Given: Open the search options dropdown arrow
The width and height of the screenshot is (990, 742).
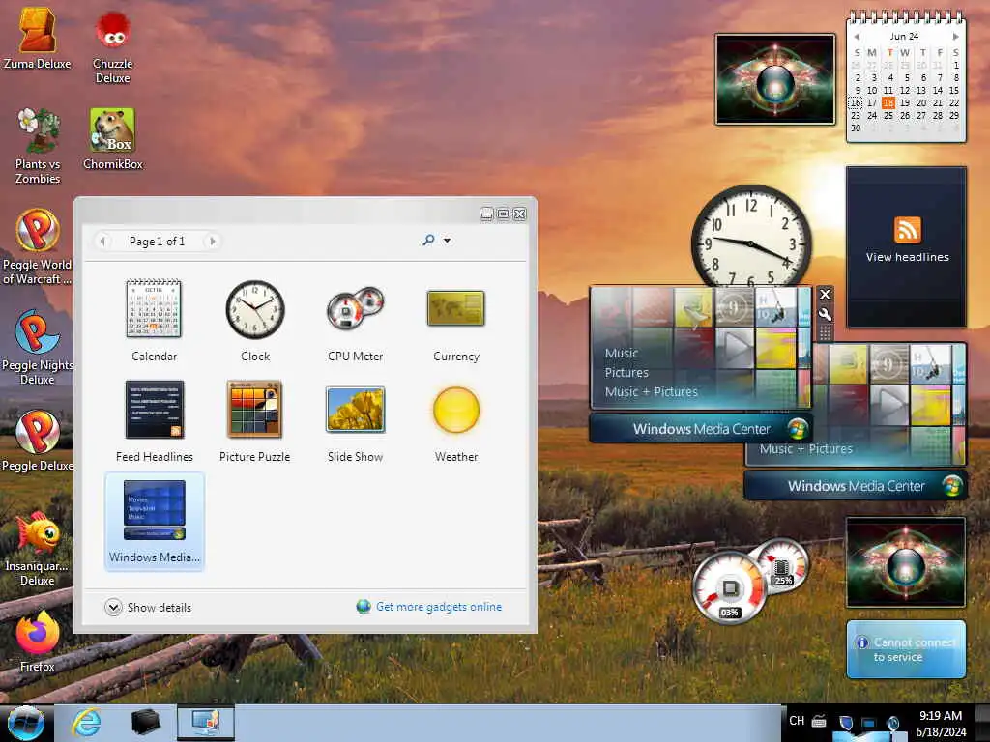Looking at the screenshot, I should pyautogui.click(x=447, y=241).
